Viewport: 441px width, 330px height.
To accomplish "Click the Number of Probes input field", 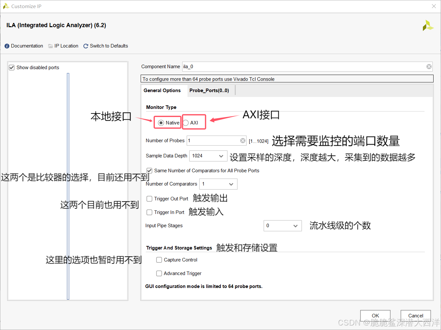I will [217, 141].
